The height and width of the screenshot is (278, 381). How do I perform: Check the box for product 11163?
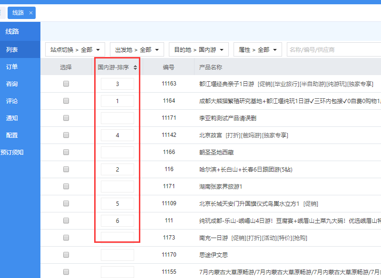pyautogui.click(x=66, y=84)
